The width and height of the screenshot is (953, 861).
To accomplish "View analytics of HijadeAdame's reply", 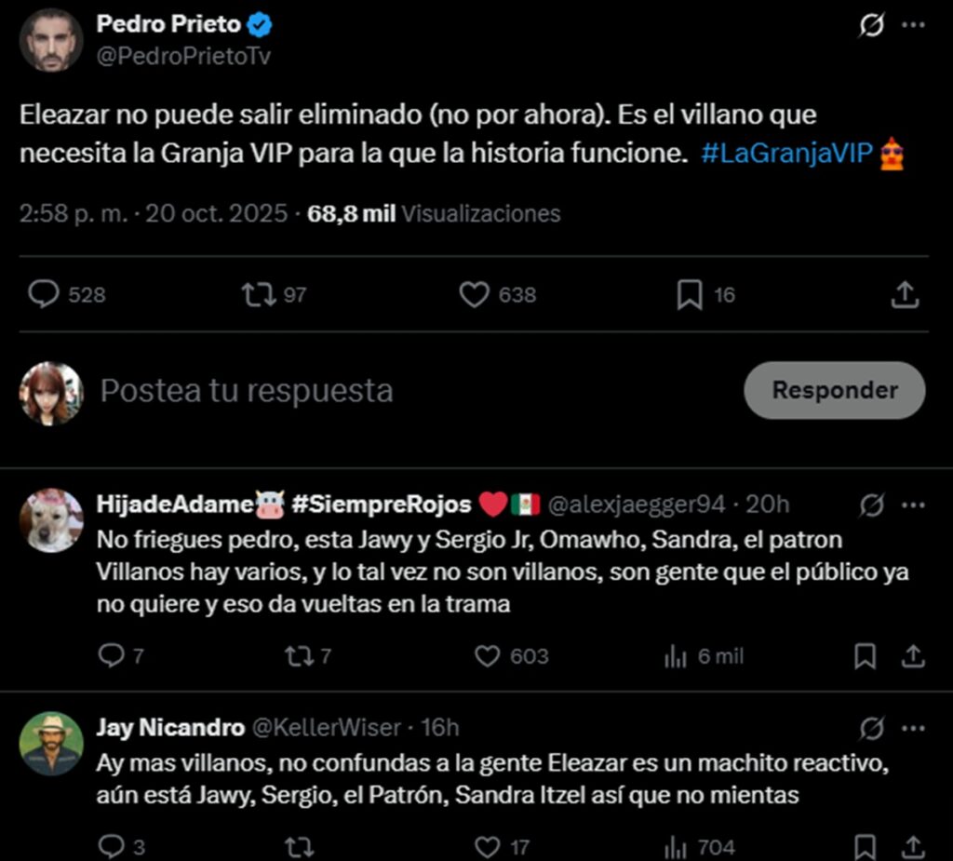I will pos(676,656).
